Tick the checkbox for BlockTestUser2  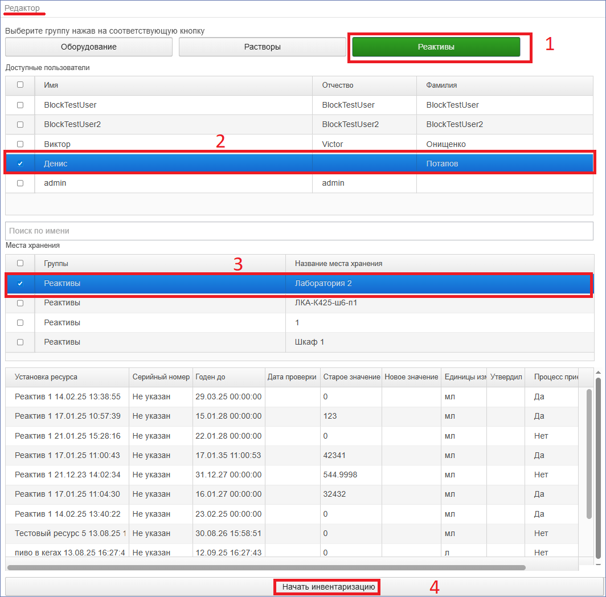20,125
